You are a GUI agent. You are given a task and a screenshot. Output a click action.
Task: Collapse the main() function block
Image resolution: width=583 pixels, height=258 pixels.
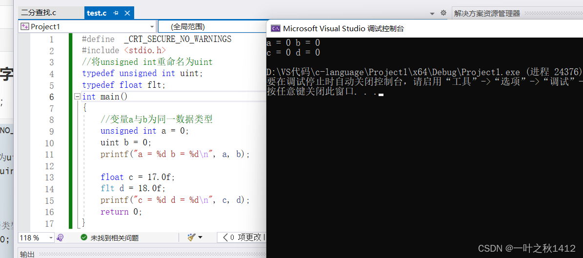point(78,97)
